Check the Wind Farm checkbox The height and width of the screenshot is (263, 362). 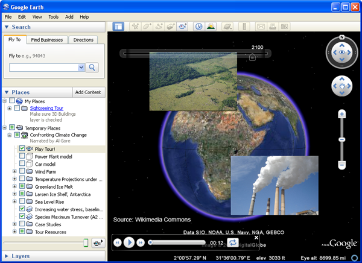(22, 171)
